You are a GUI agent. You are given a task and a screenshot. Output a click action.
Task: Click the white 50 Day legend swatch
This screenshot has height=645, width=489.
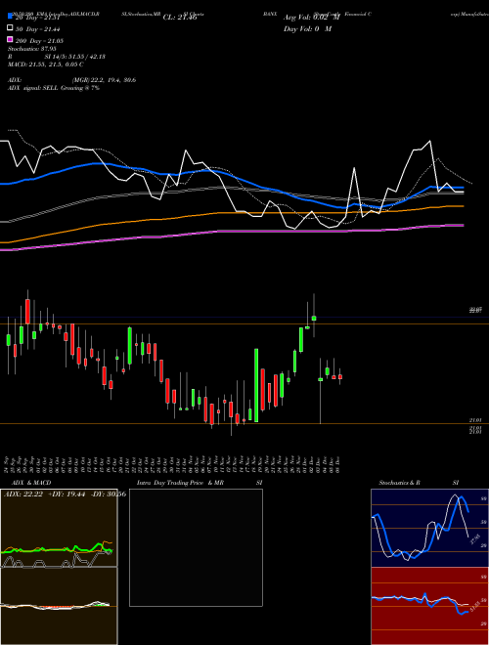click(10, 28)
